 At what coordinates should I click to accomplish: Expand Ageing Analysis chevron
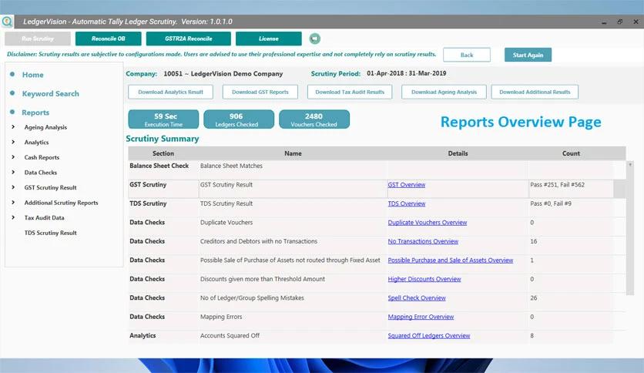13,127
